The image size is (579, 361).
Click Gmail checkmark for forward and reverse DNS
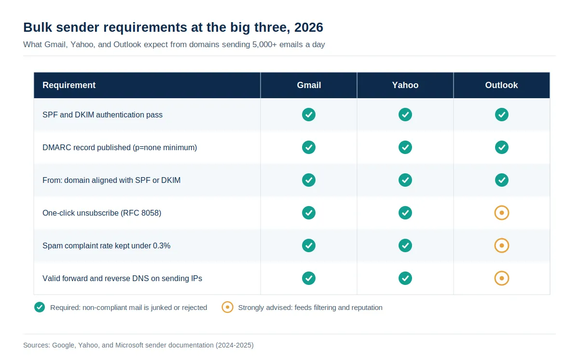point(309,278)
